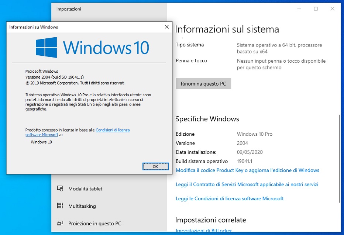
Task: Click Versione 2004 build text in dialog
Action: [x=54, y=77]
